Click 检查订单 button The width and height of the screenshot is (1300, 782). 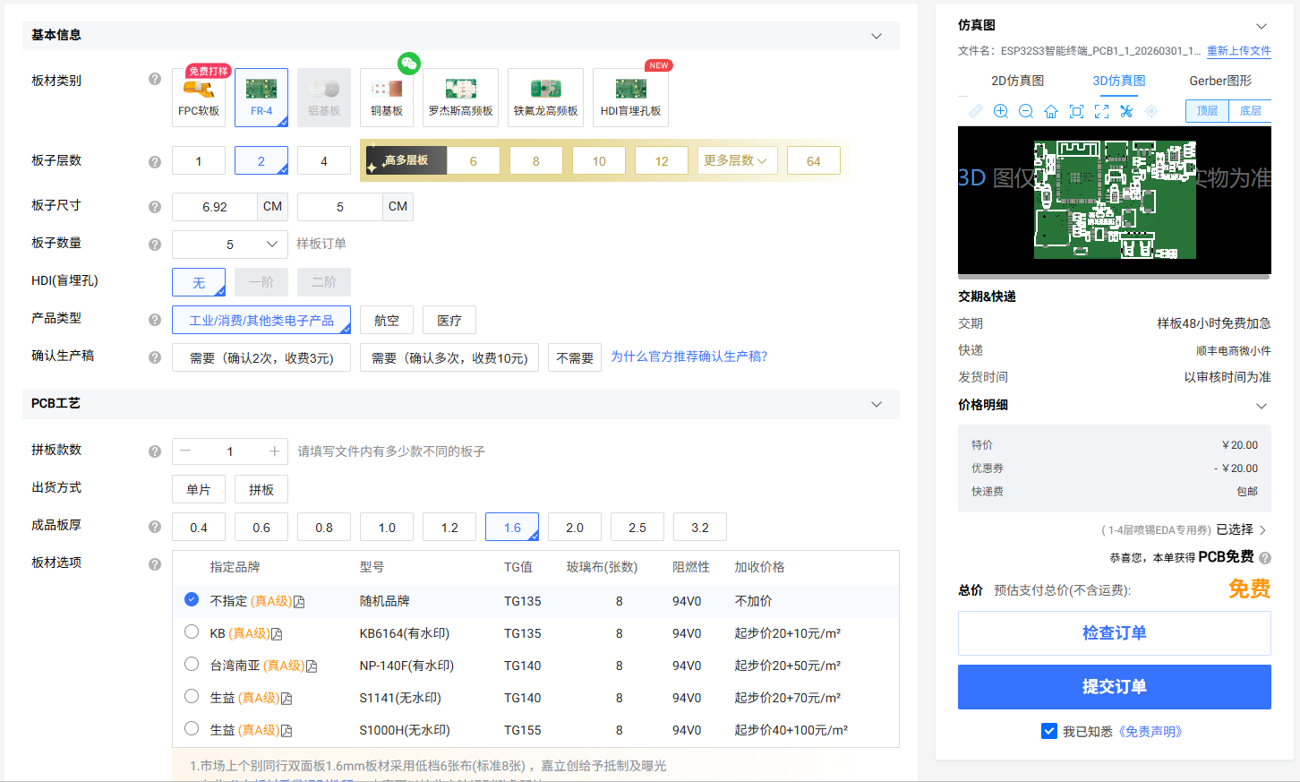[x=1115, y=633]
